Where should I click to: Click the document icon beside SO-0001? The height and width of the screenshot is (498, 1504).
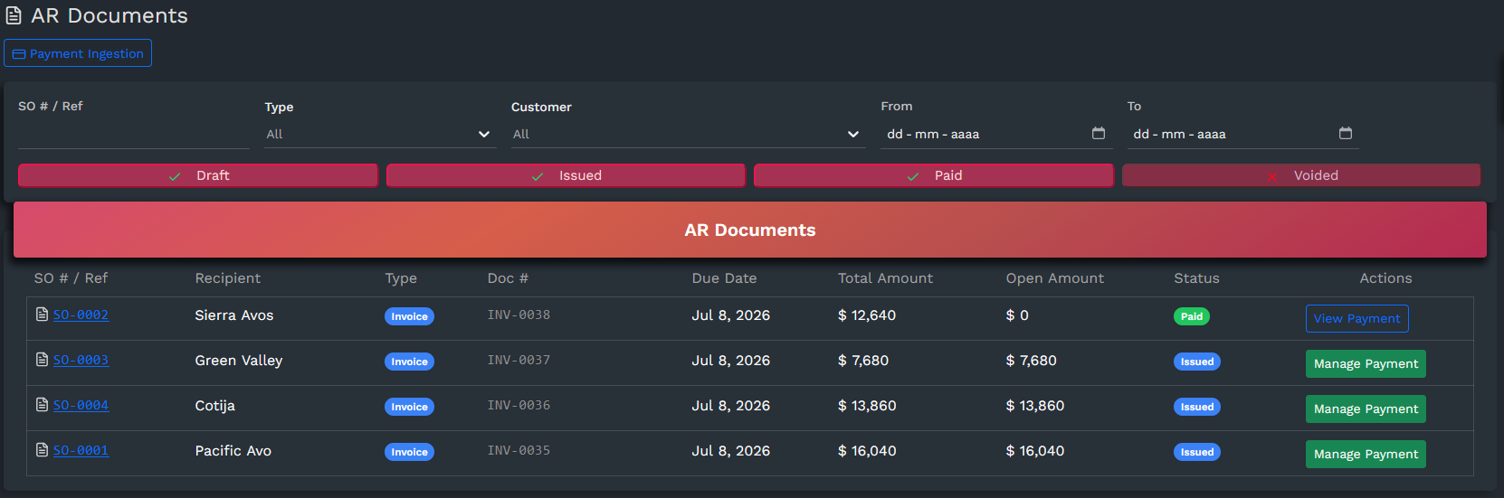pos(42,450)
